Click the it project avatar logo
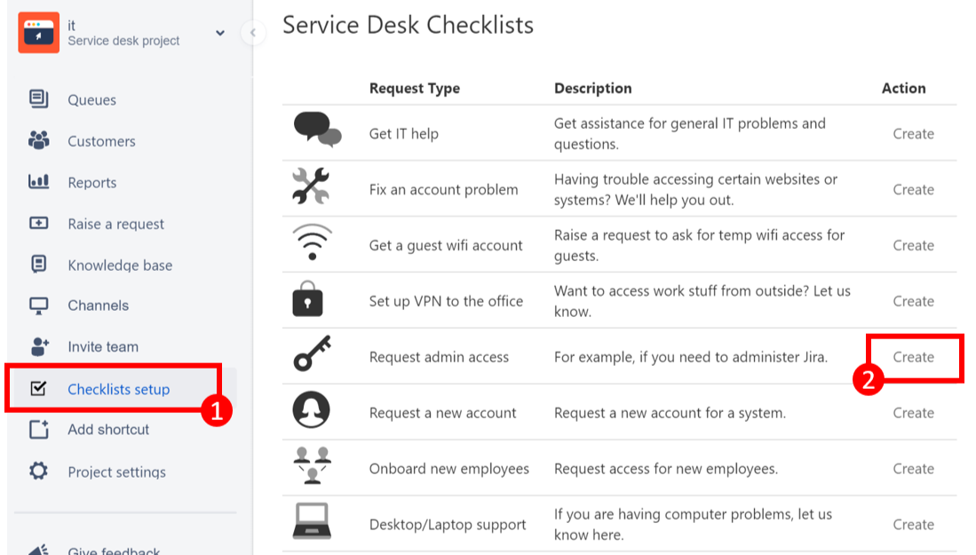 [x=39, y=33]
